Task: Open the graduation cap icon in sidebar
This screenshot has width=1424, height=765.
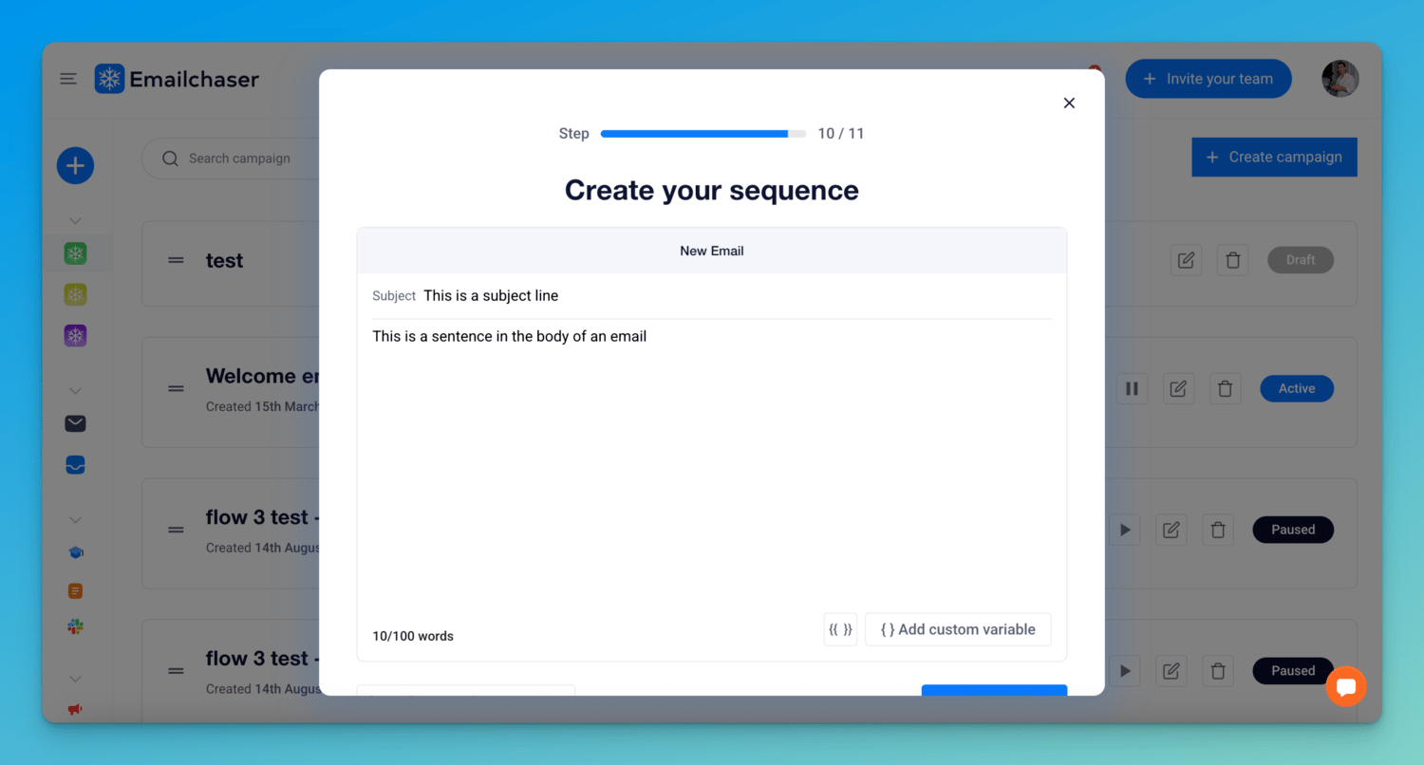Action: tap(75, 552)
